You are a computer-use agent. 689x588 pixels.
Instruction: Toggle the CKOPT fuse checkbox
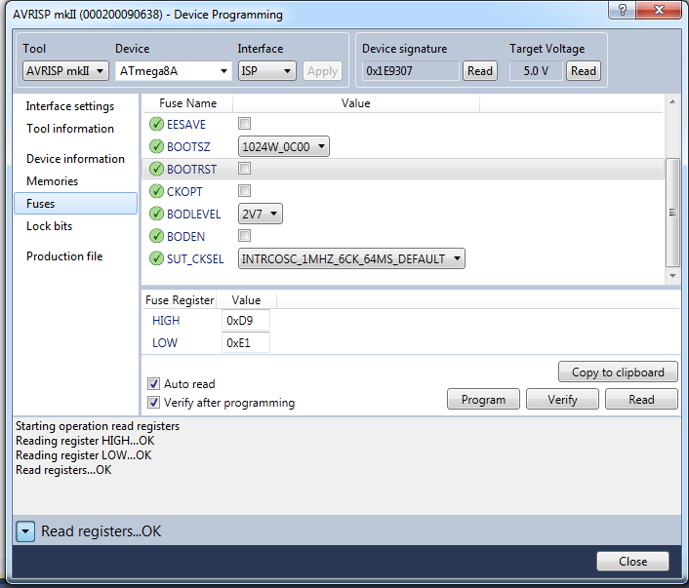(244, 190)
